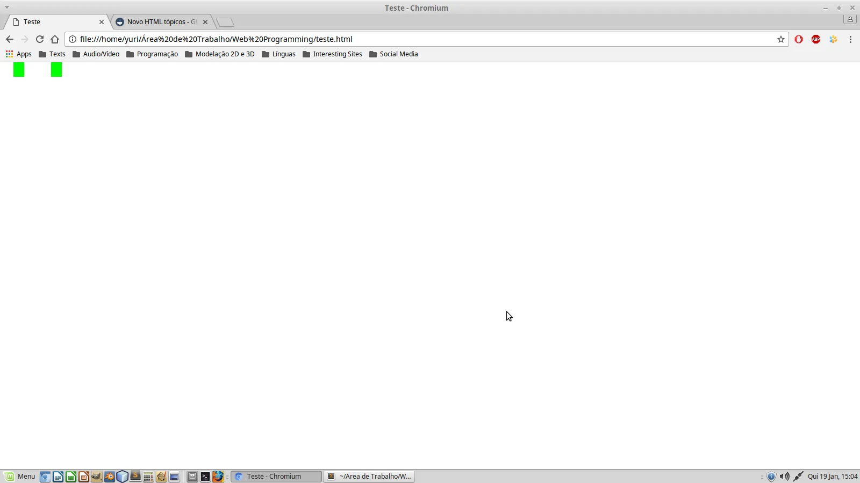Launch the Calculator from the panel
The image size is (860, 483).
click(x=148, y=477)
